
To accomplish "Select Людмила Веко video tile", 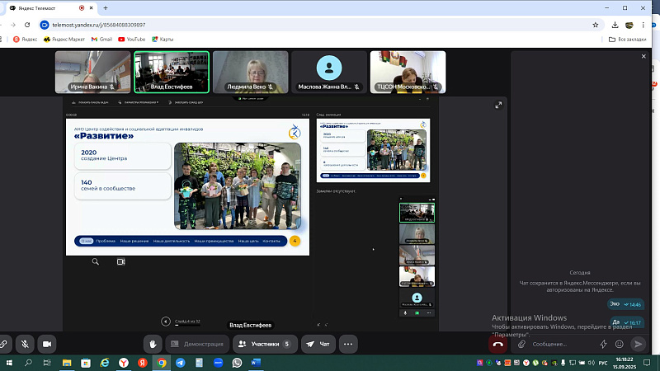I will (251, 72).
